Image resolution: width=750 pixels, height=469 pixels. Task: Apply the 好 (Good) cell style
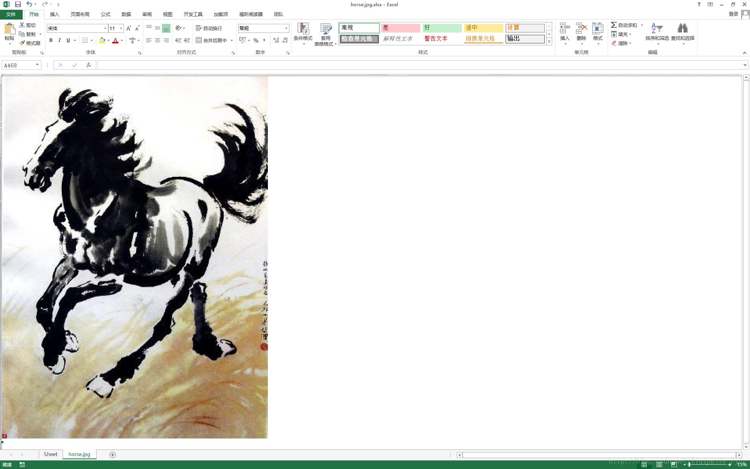point(442,28)
